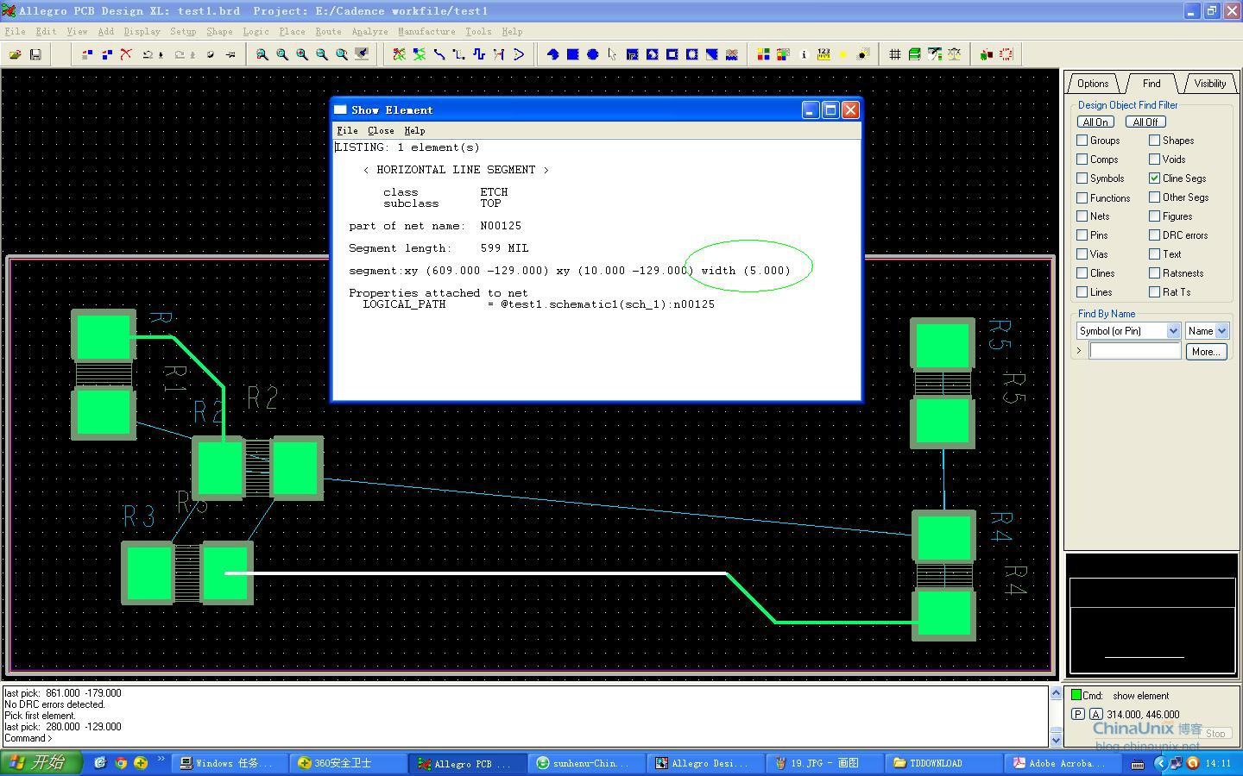Click the '123' ruler Show Measure icon
This screenshot has height=776, width=1243.
click(823, 54)
